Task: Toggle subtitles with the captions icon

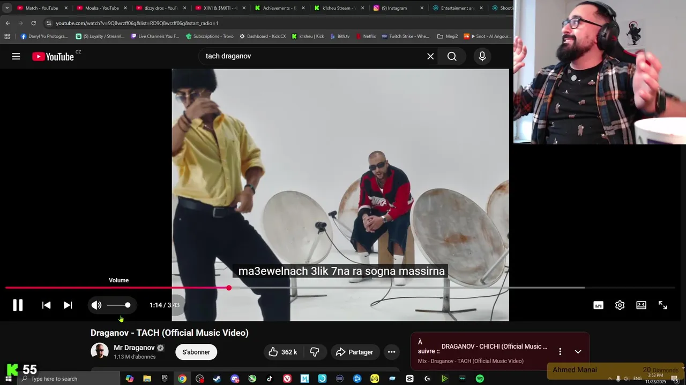Action: [599, 305]
